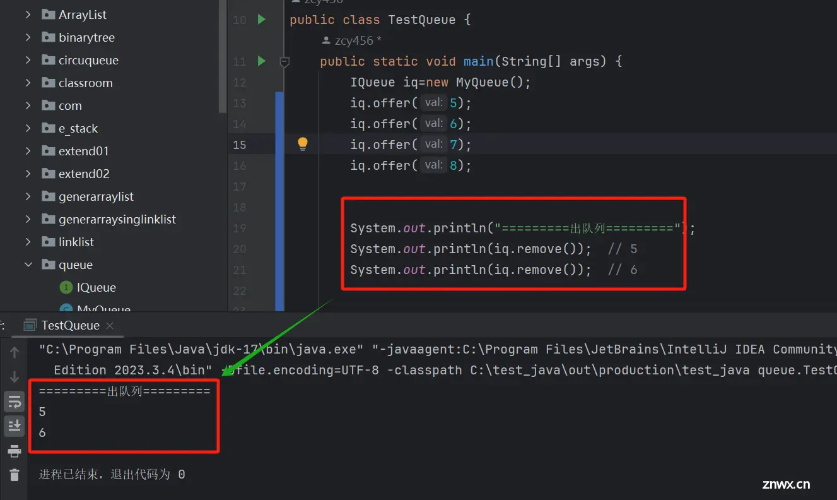This screenshot has height=500, width=837.
Task: Expand the binarytree folder
Action: [x=28, y=37]
